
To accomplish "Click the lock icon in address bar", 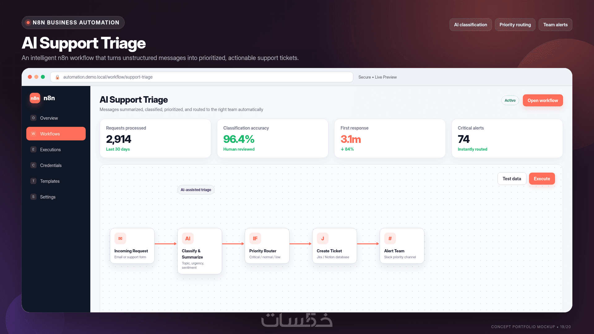I will 57,77.
